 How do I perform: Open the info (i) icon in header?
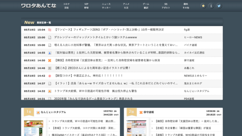(211, 6)
